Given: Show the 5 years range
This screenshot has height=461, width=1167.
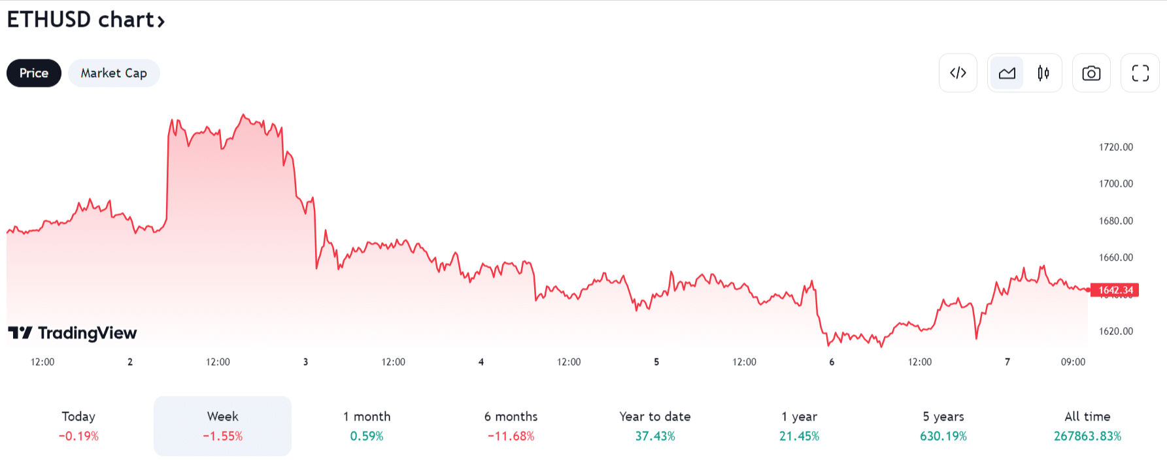Looking at the screenshot, I should tap(943, 426).
